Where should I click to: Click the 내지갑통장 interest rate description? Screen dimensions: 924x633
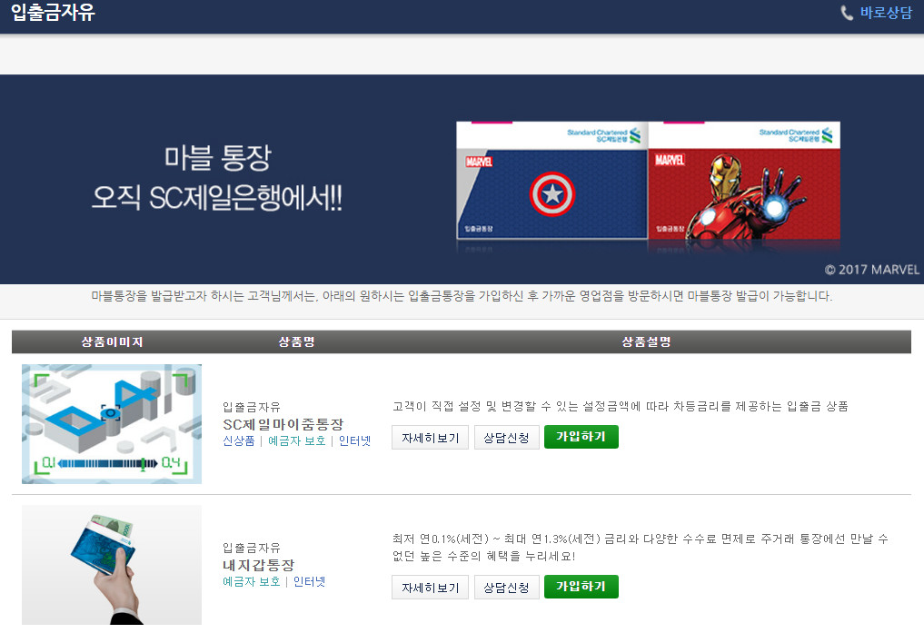[640, 547]
